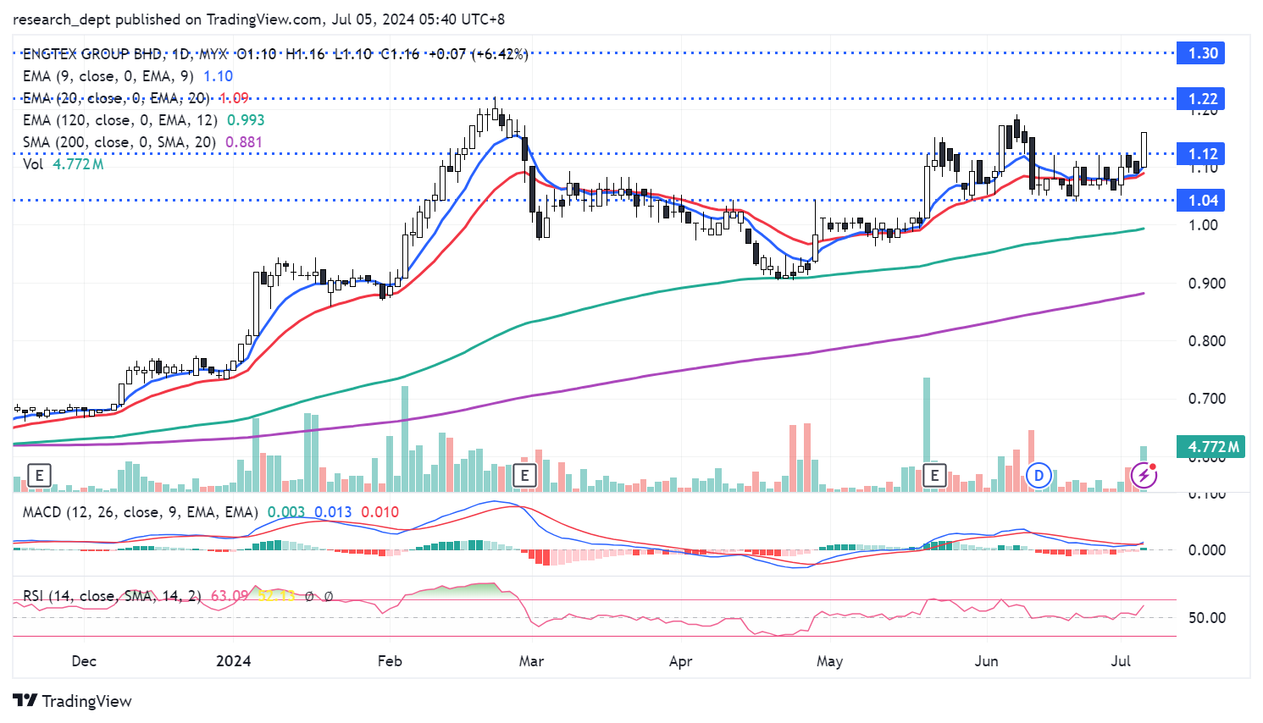Click the dividend 'D' marker in June
1263x723 pixels.
[1039, 476]
